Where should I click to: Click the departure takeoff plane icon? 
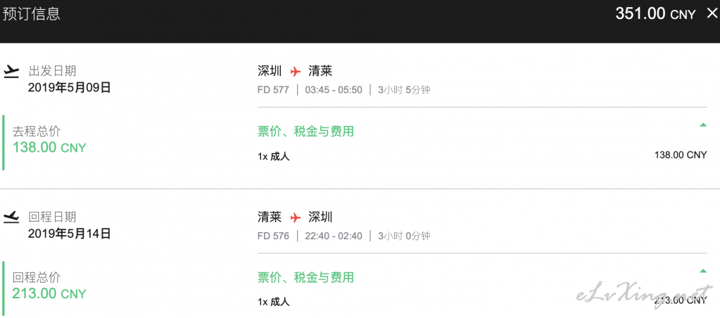coord(11,72)
